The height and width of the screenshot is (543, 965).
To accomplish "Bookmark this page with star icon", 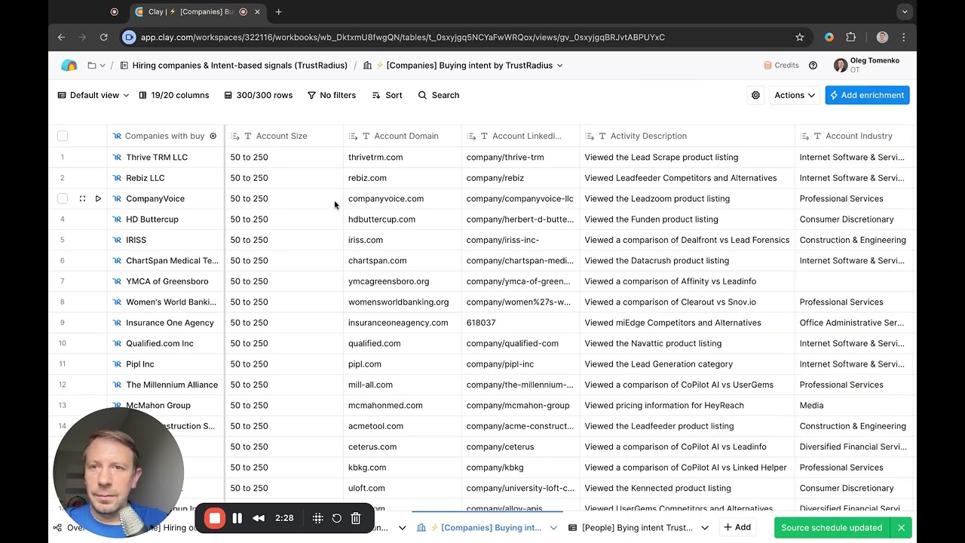I will click(799, 37).
